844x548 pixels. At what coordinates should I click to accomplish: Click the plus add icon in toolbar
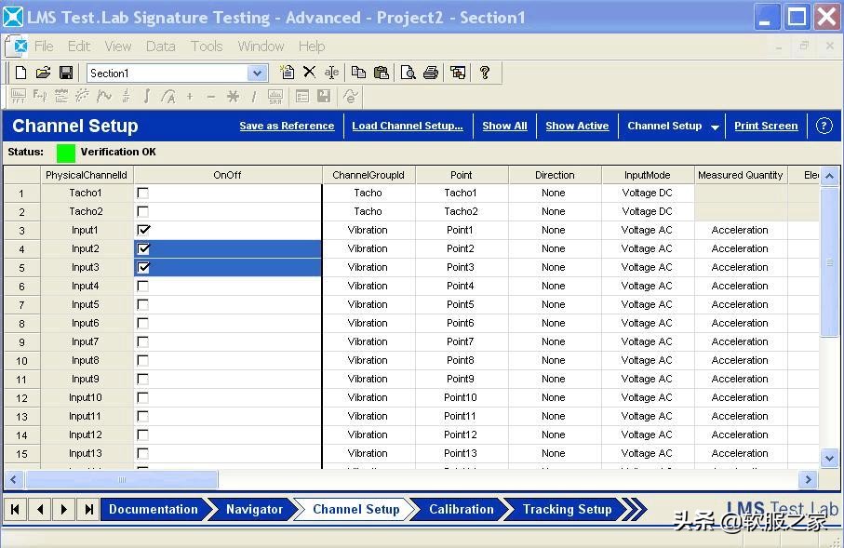[x=190, y=97]
